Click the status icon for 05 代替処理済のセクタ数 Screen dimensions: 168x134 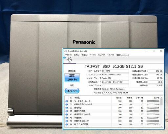pos(67,104)
